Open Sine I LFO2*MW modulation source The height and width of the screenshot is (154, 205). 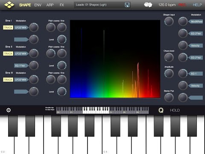(x=21, y=27)
